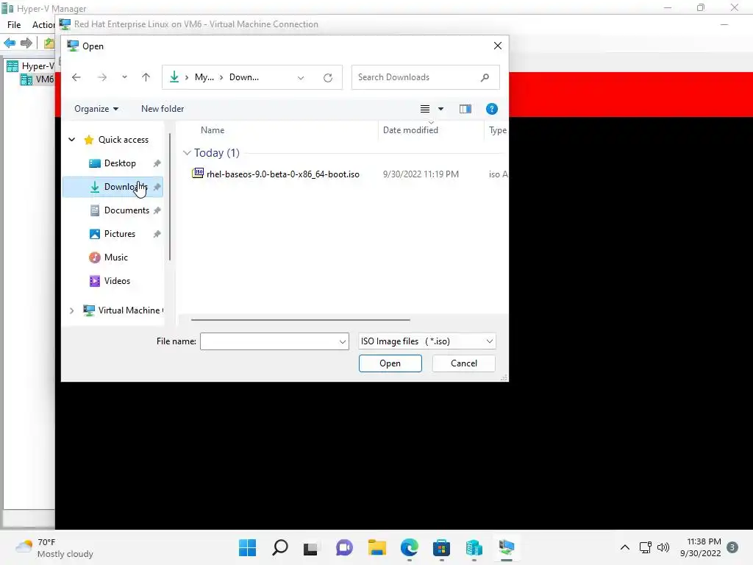The image size is (753, 565).
Task: Select Music in the sidebar
Action: pyautogui.click(x=115, y=257)
